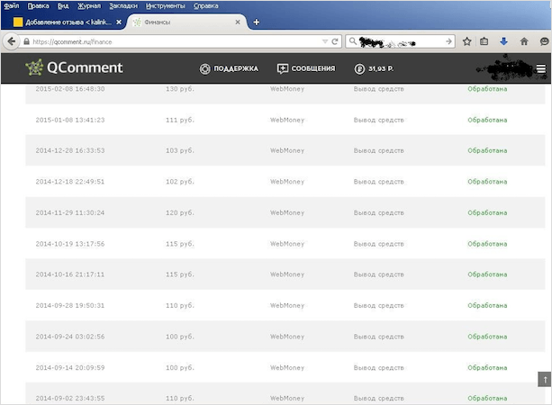Expand the URL history dropdown arrow
552x405 pixels.
(324, 40)
